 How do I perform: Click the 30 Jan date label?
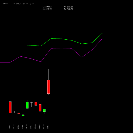click(35, 127)
